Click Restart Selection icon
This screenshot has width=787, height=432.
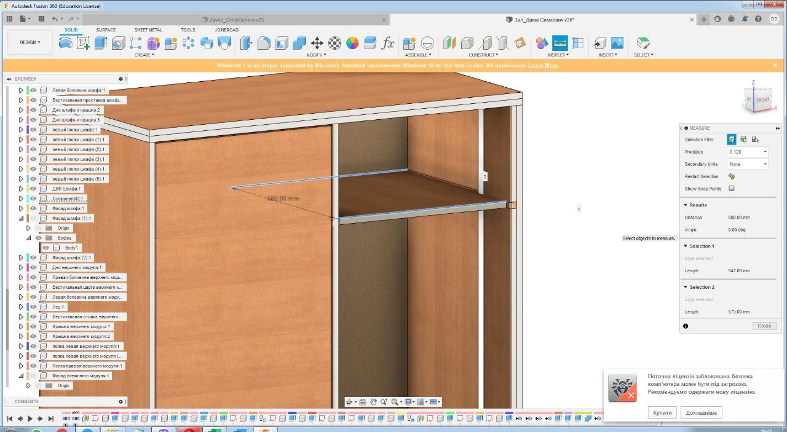tap(732, 176)
